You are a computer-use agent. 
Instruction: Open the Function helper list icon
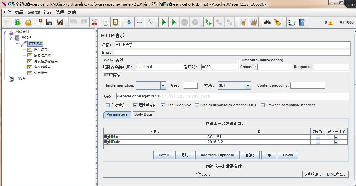pos(291,22)
